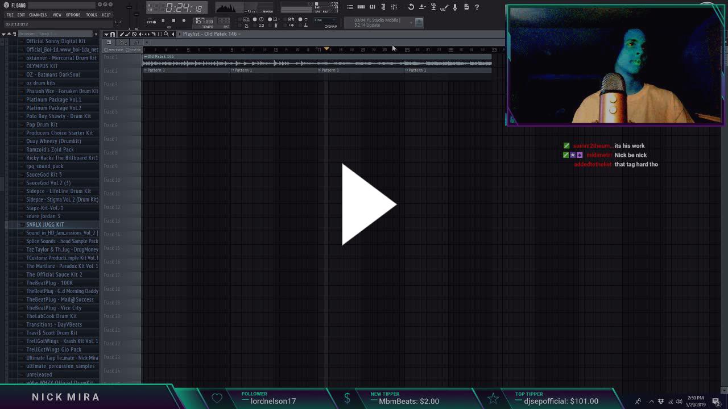The image size is (728, 409).
Task: Stop playback with the stop button
Action: tap(173, 20)
